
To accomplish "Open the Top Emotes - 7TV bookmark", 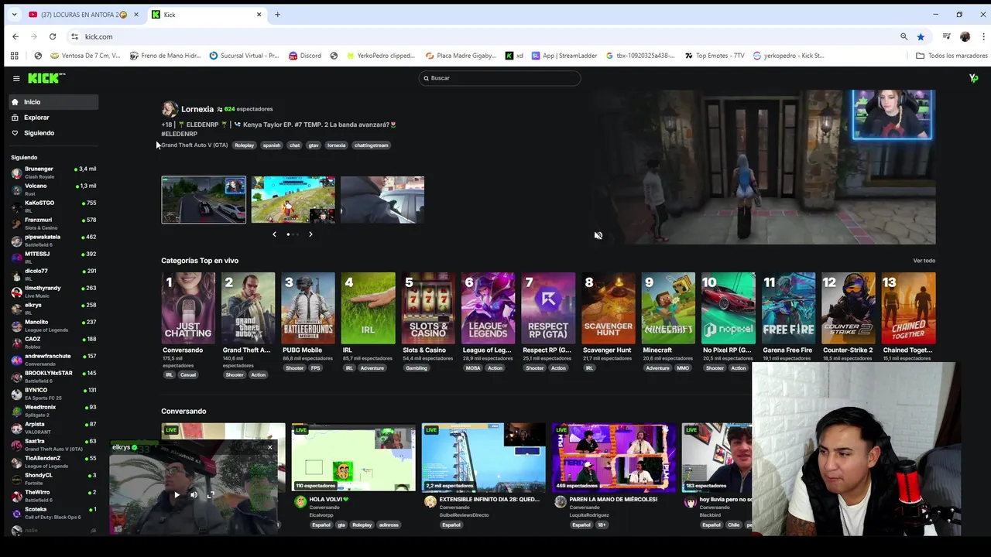I will (715, 56).
